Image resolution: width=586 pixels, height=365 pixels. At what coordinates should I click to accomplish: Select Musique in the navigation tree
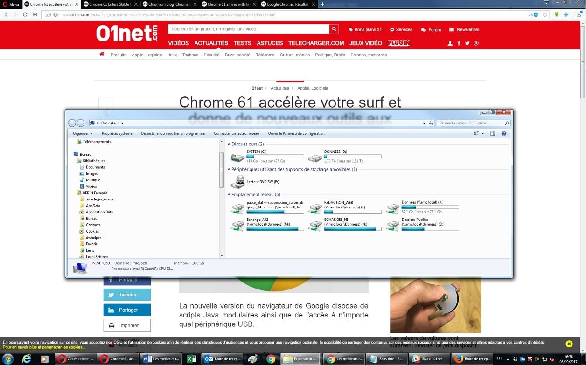tap(90, 180)
